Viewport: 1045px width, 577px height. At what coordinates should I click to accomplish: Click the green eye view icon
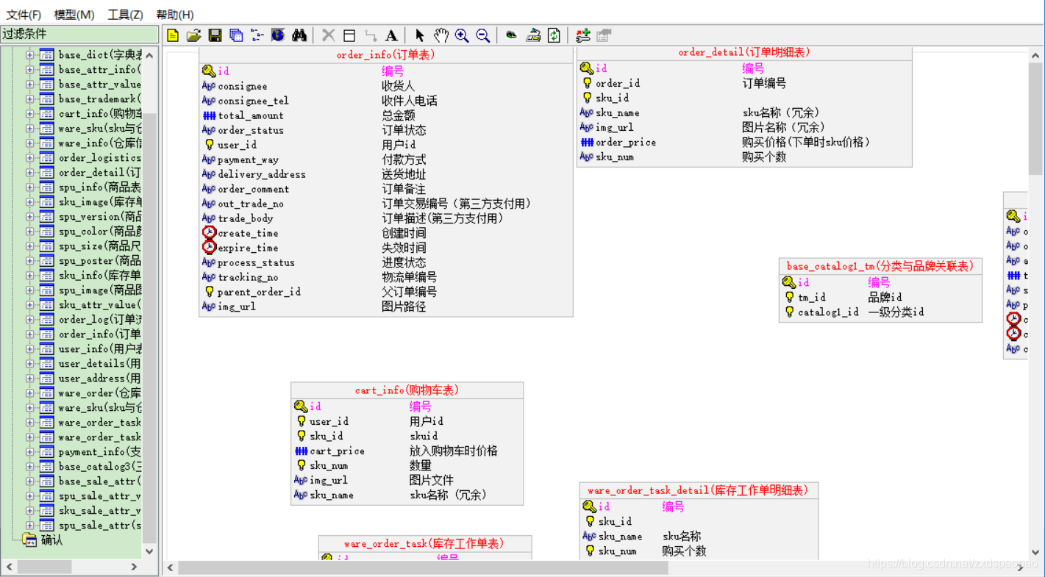pyautogui.click(x=511, y=35)
